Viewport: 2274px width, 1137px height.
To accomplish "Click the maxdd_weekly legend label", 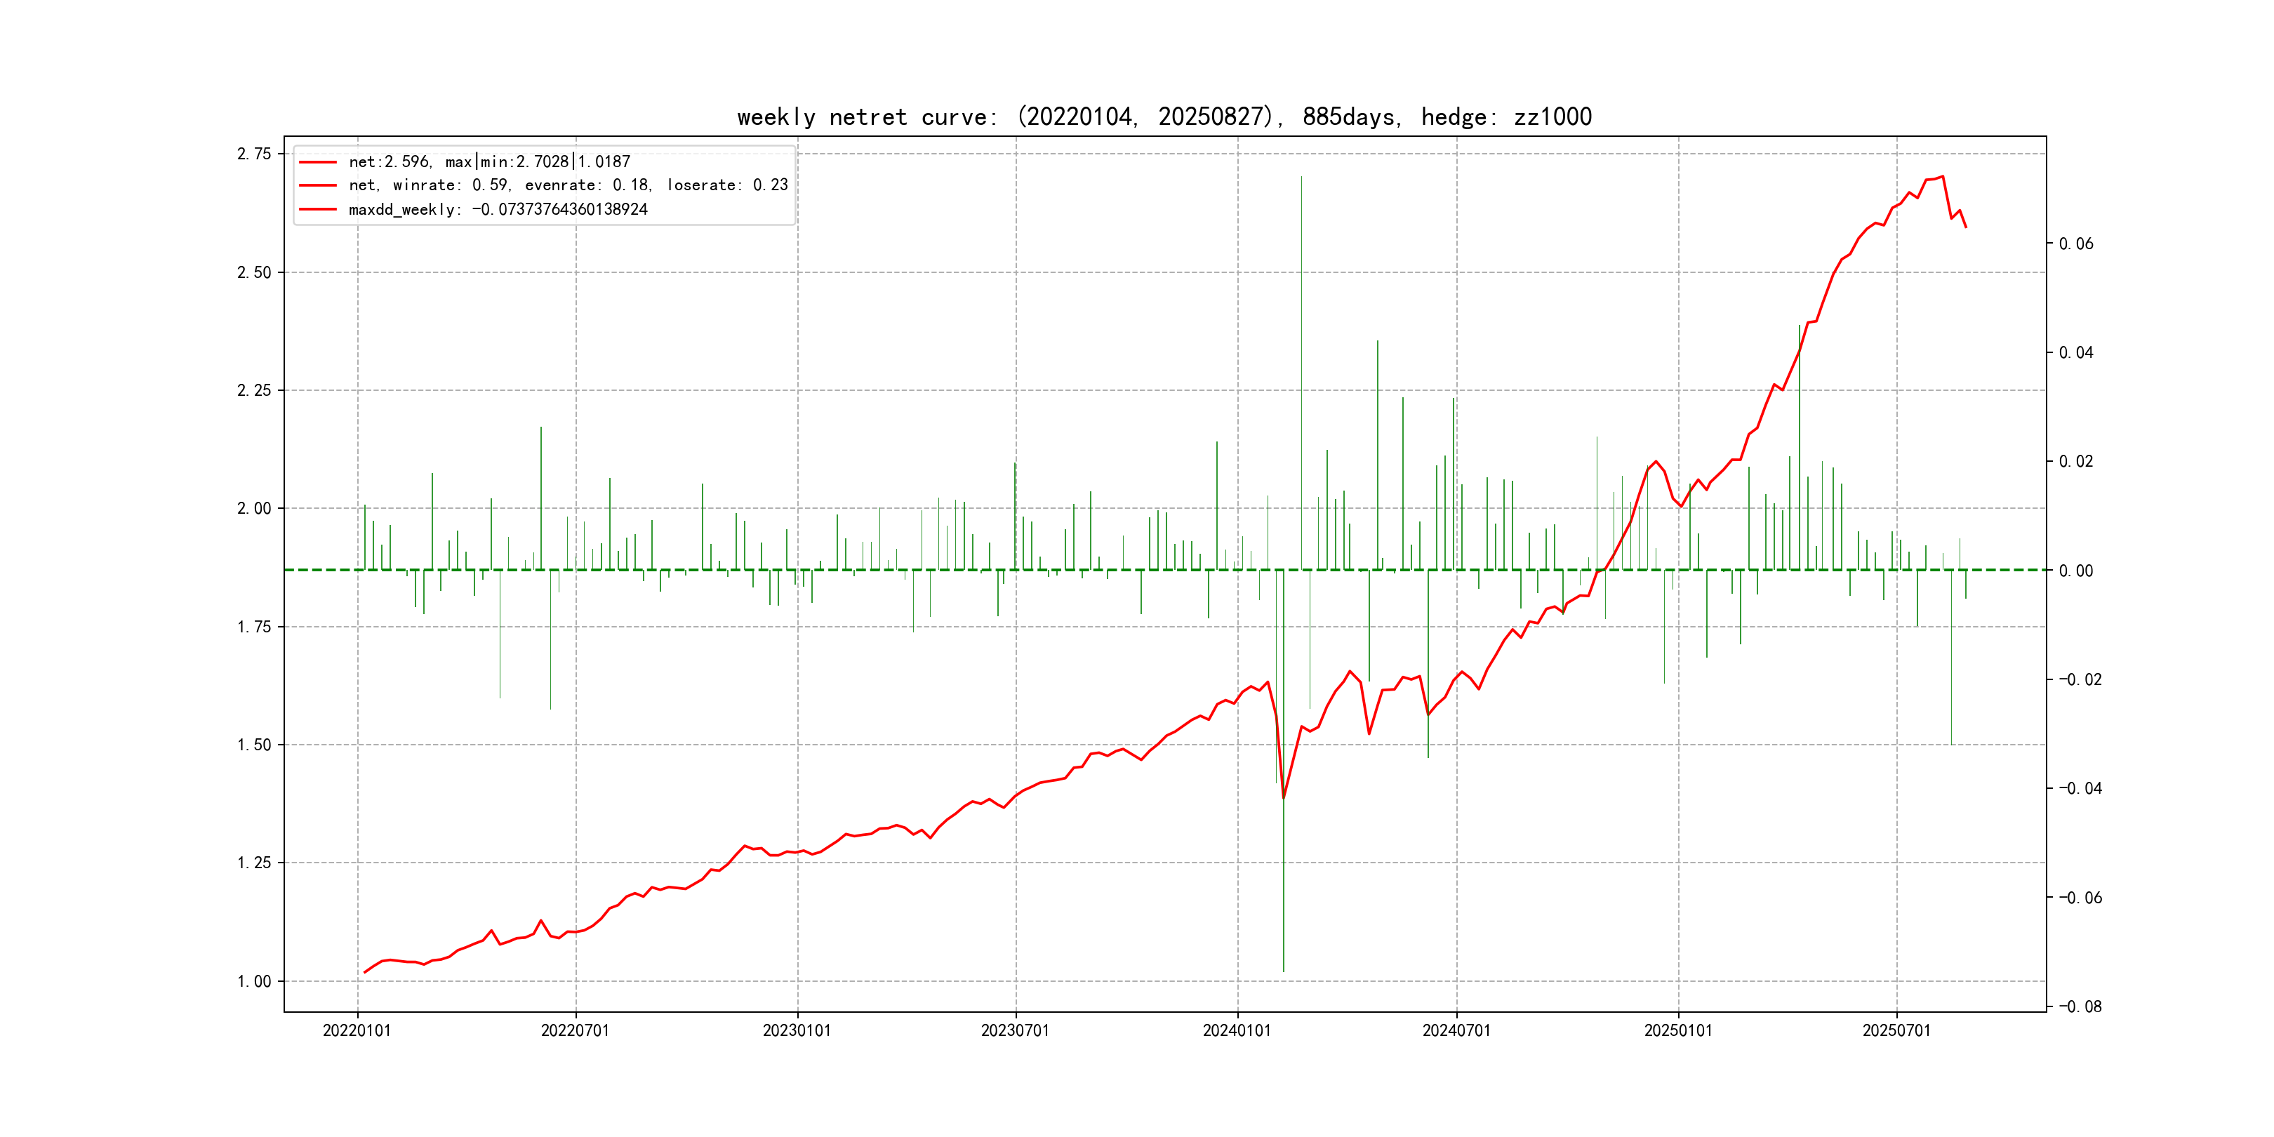I will [x=498, y=210].
